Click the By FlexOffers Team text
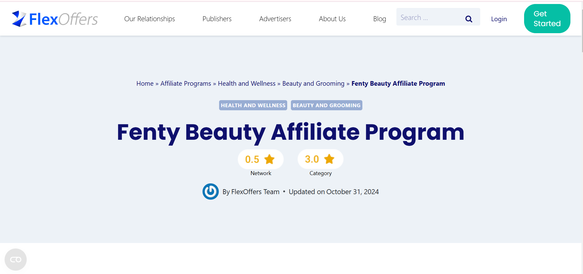This screenshot has height=274, width=583. tap(251, 192)
